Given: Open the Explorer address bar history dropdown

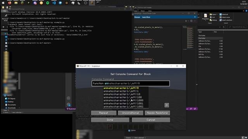Looking at the screenshot, I should tap(220, 27).
